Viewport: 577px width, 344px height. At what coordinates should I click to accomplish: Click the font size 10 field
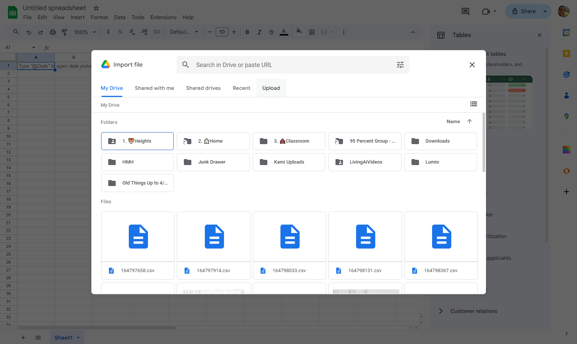[222, 32]
